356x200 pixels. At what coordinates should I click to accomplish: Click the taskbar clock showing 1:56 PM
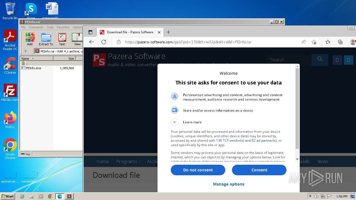pyautogui.click(x=342, y=196)
